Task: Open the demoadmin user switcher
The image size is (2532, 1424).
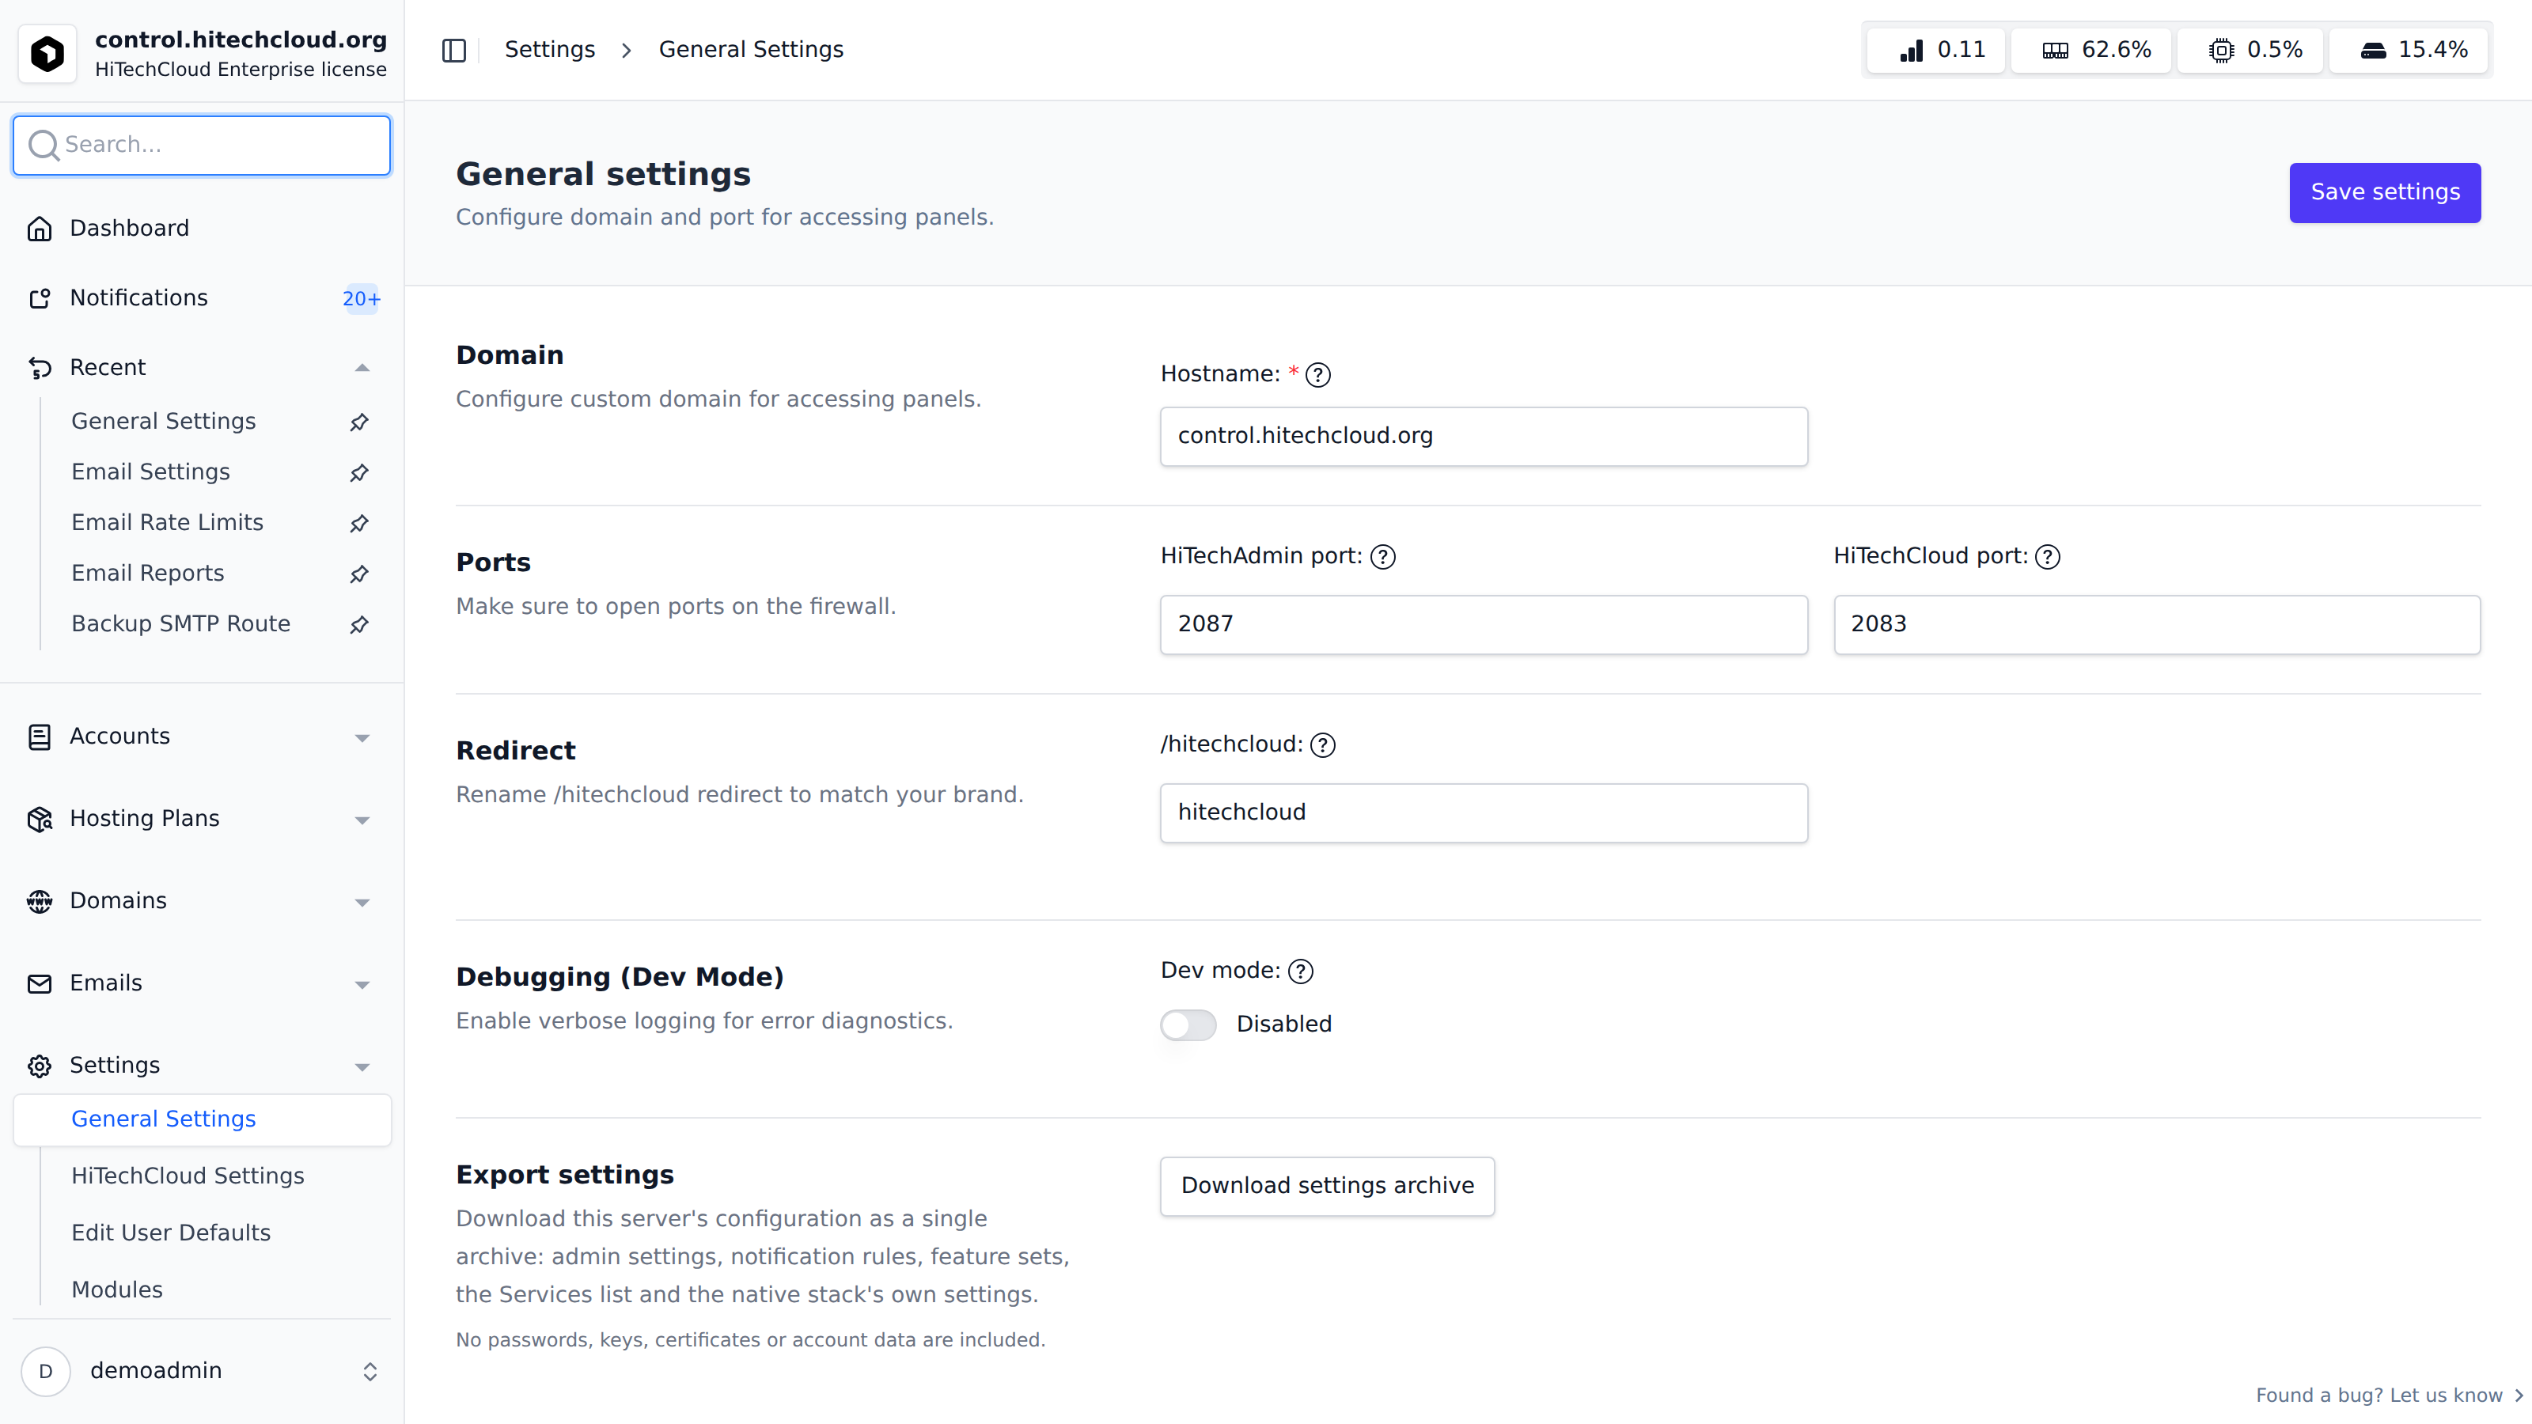Action: tap(202, 1371)
